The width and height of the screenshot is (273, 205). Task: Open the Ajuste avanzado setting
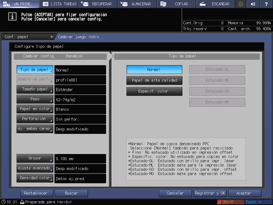[35, 168]
